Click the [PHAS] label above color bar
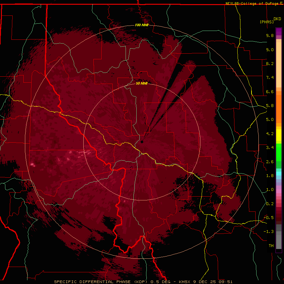Image resolution: width=284 pixels, height=284 pixels. 267,22
